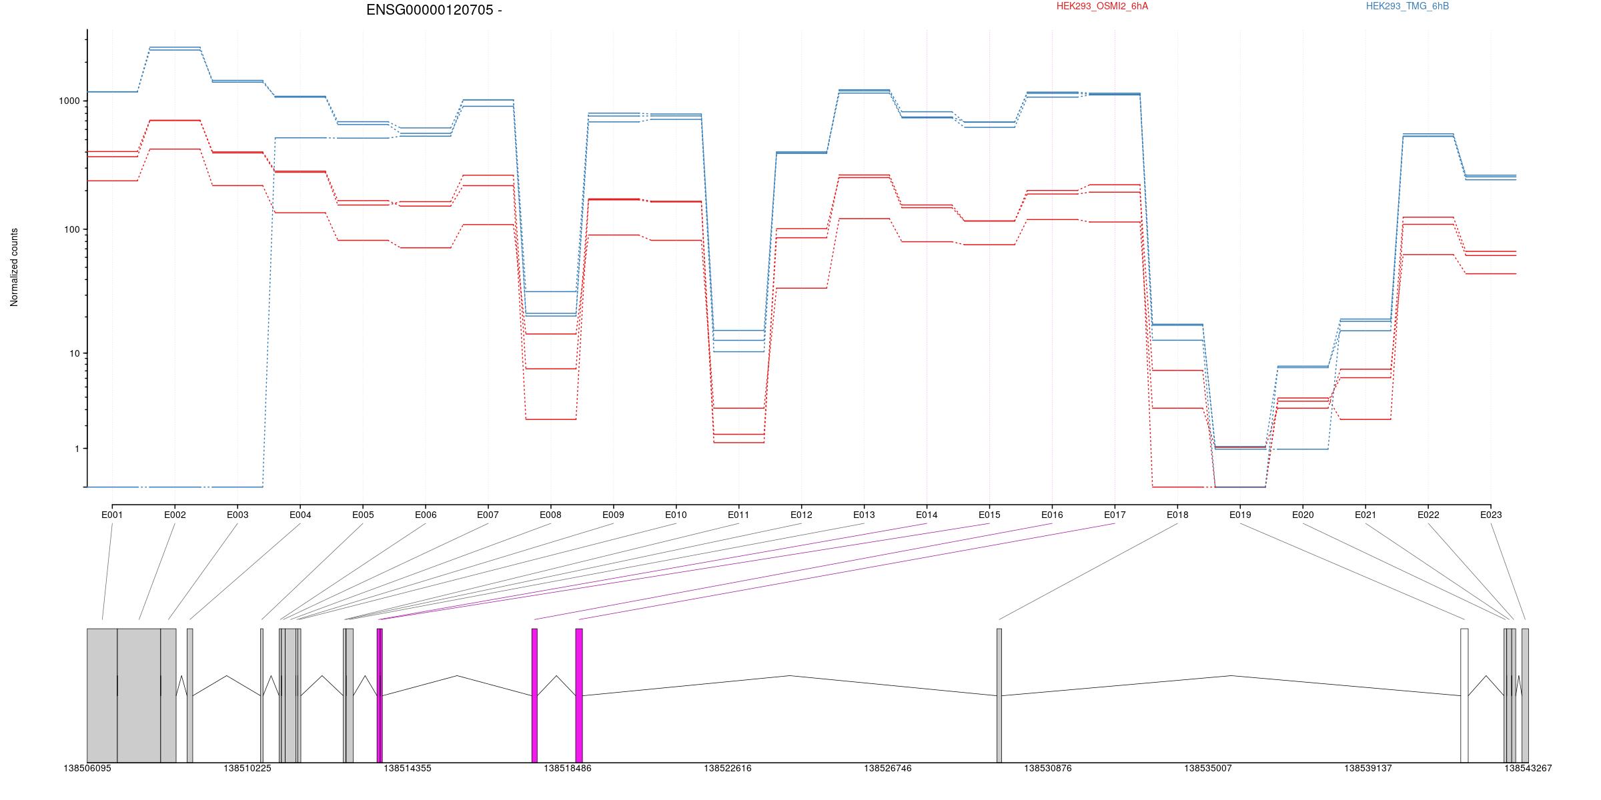The height and width of the screenshot is (800, 1601).
Task: Click genomic coordinate 138514355
Action: pyautogui.click(x=408, y=768)
